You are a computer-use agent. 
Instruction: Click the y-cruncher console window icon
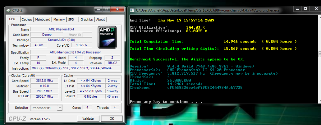click(133, 10)
